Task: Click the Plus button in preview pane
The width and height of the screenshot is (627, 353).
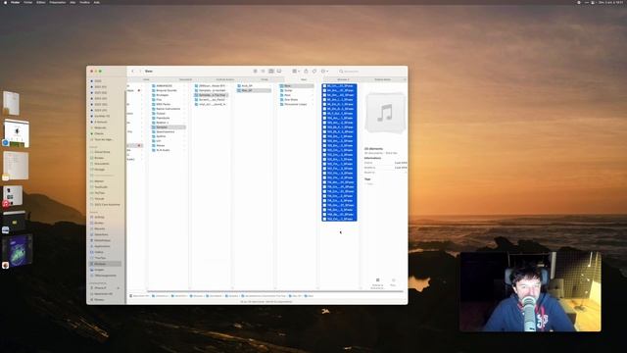Action: (393, 281)
